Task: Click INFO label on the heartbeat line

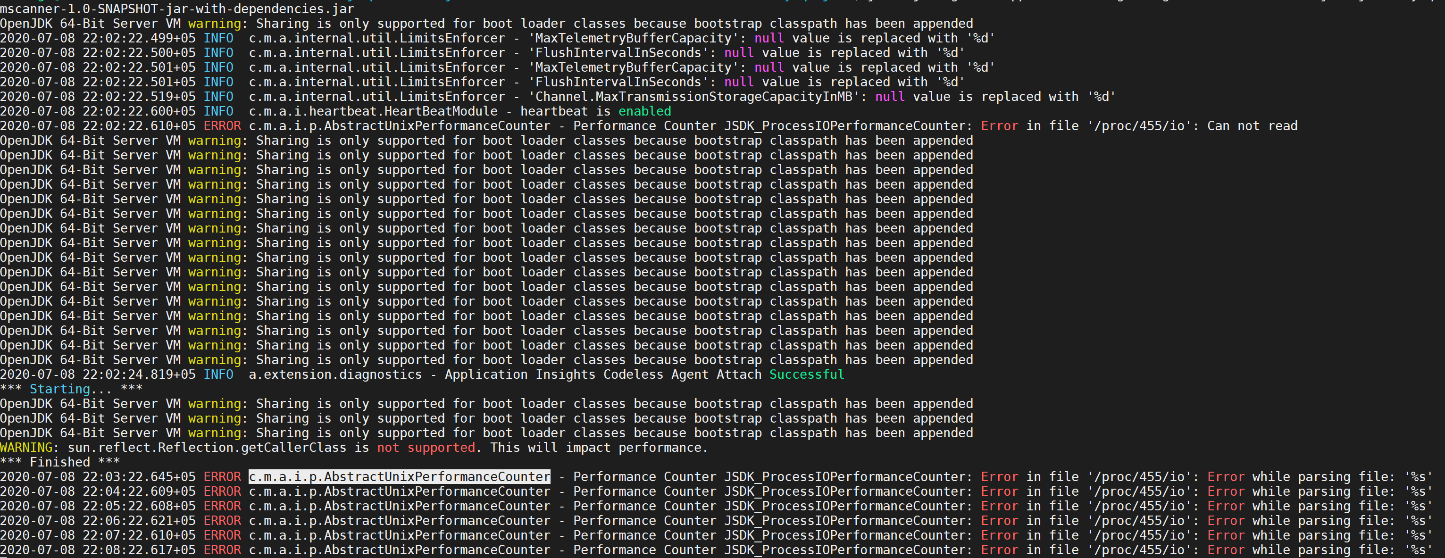Action: pos(218,111)
